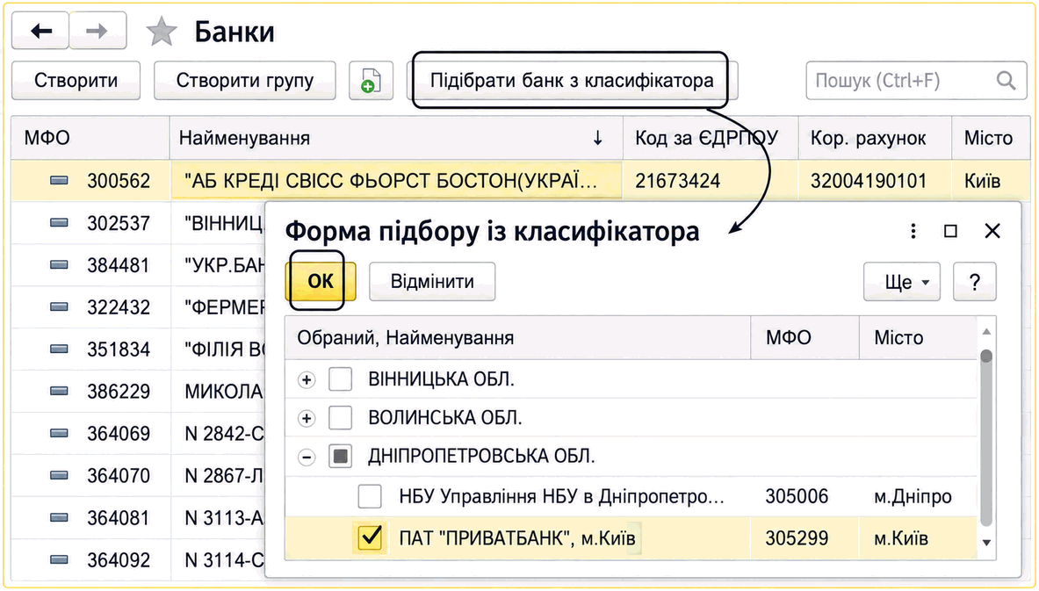Screen dimensions: 1039x591
Task: Select the row icon for МФО 302537
Action: [60, 223]
